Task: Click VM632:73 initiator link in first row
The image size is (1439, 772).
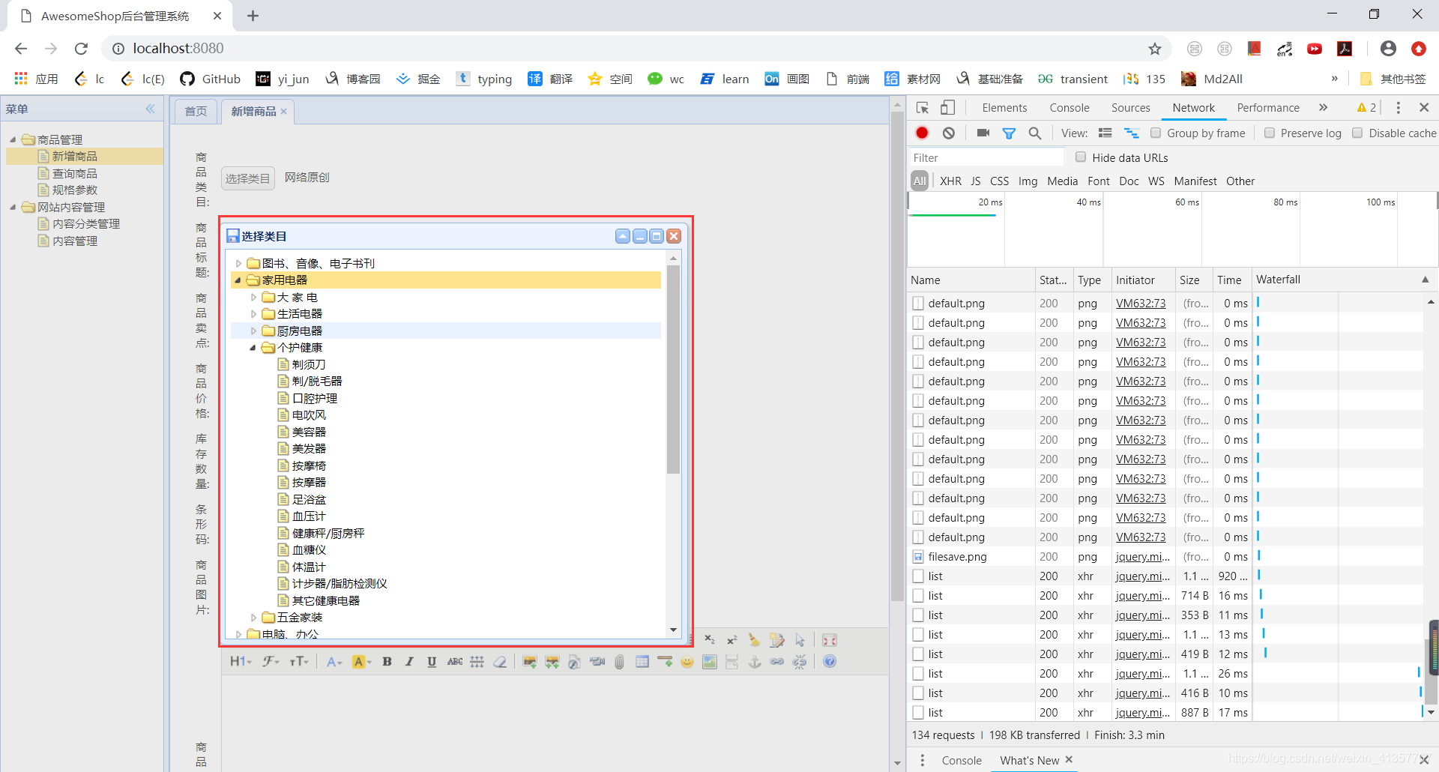Action: [x=1141, y=304]
